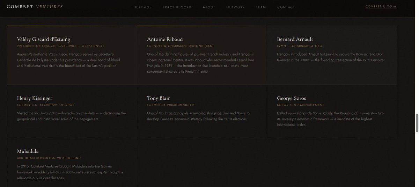
Task: Grab the vertical page scrollbar thumb
Action: [417, 123]
